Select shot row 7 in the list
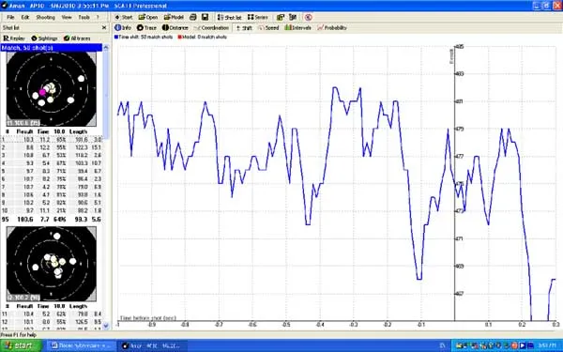Viewport: 563px width, 352px height. click(x=52, y=187)
